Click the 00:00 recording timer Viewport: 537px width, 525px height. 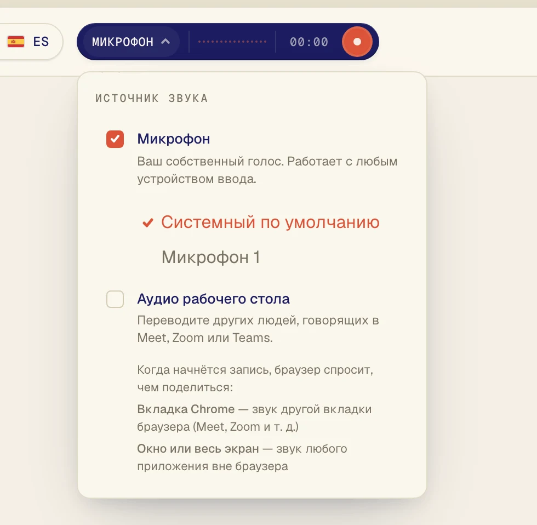coord(309,42)
